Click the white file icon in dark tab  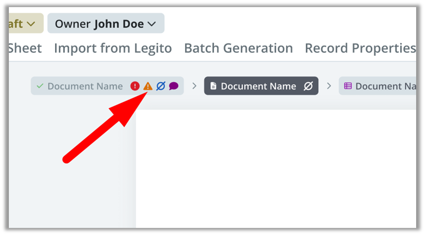pos(213,86)
